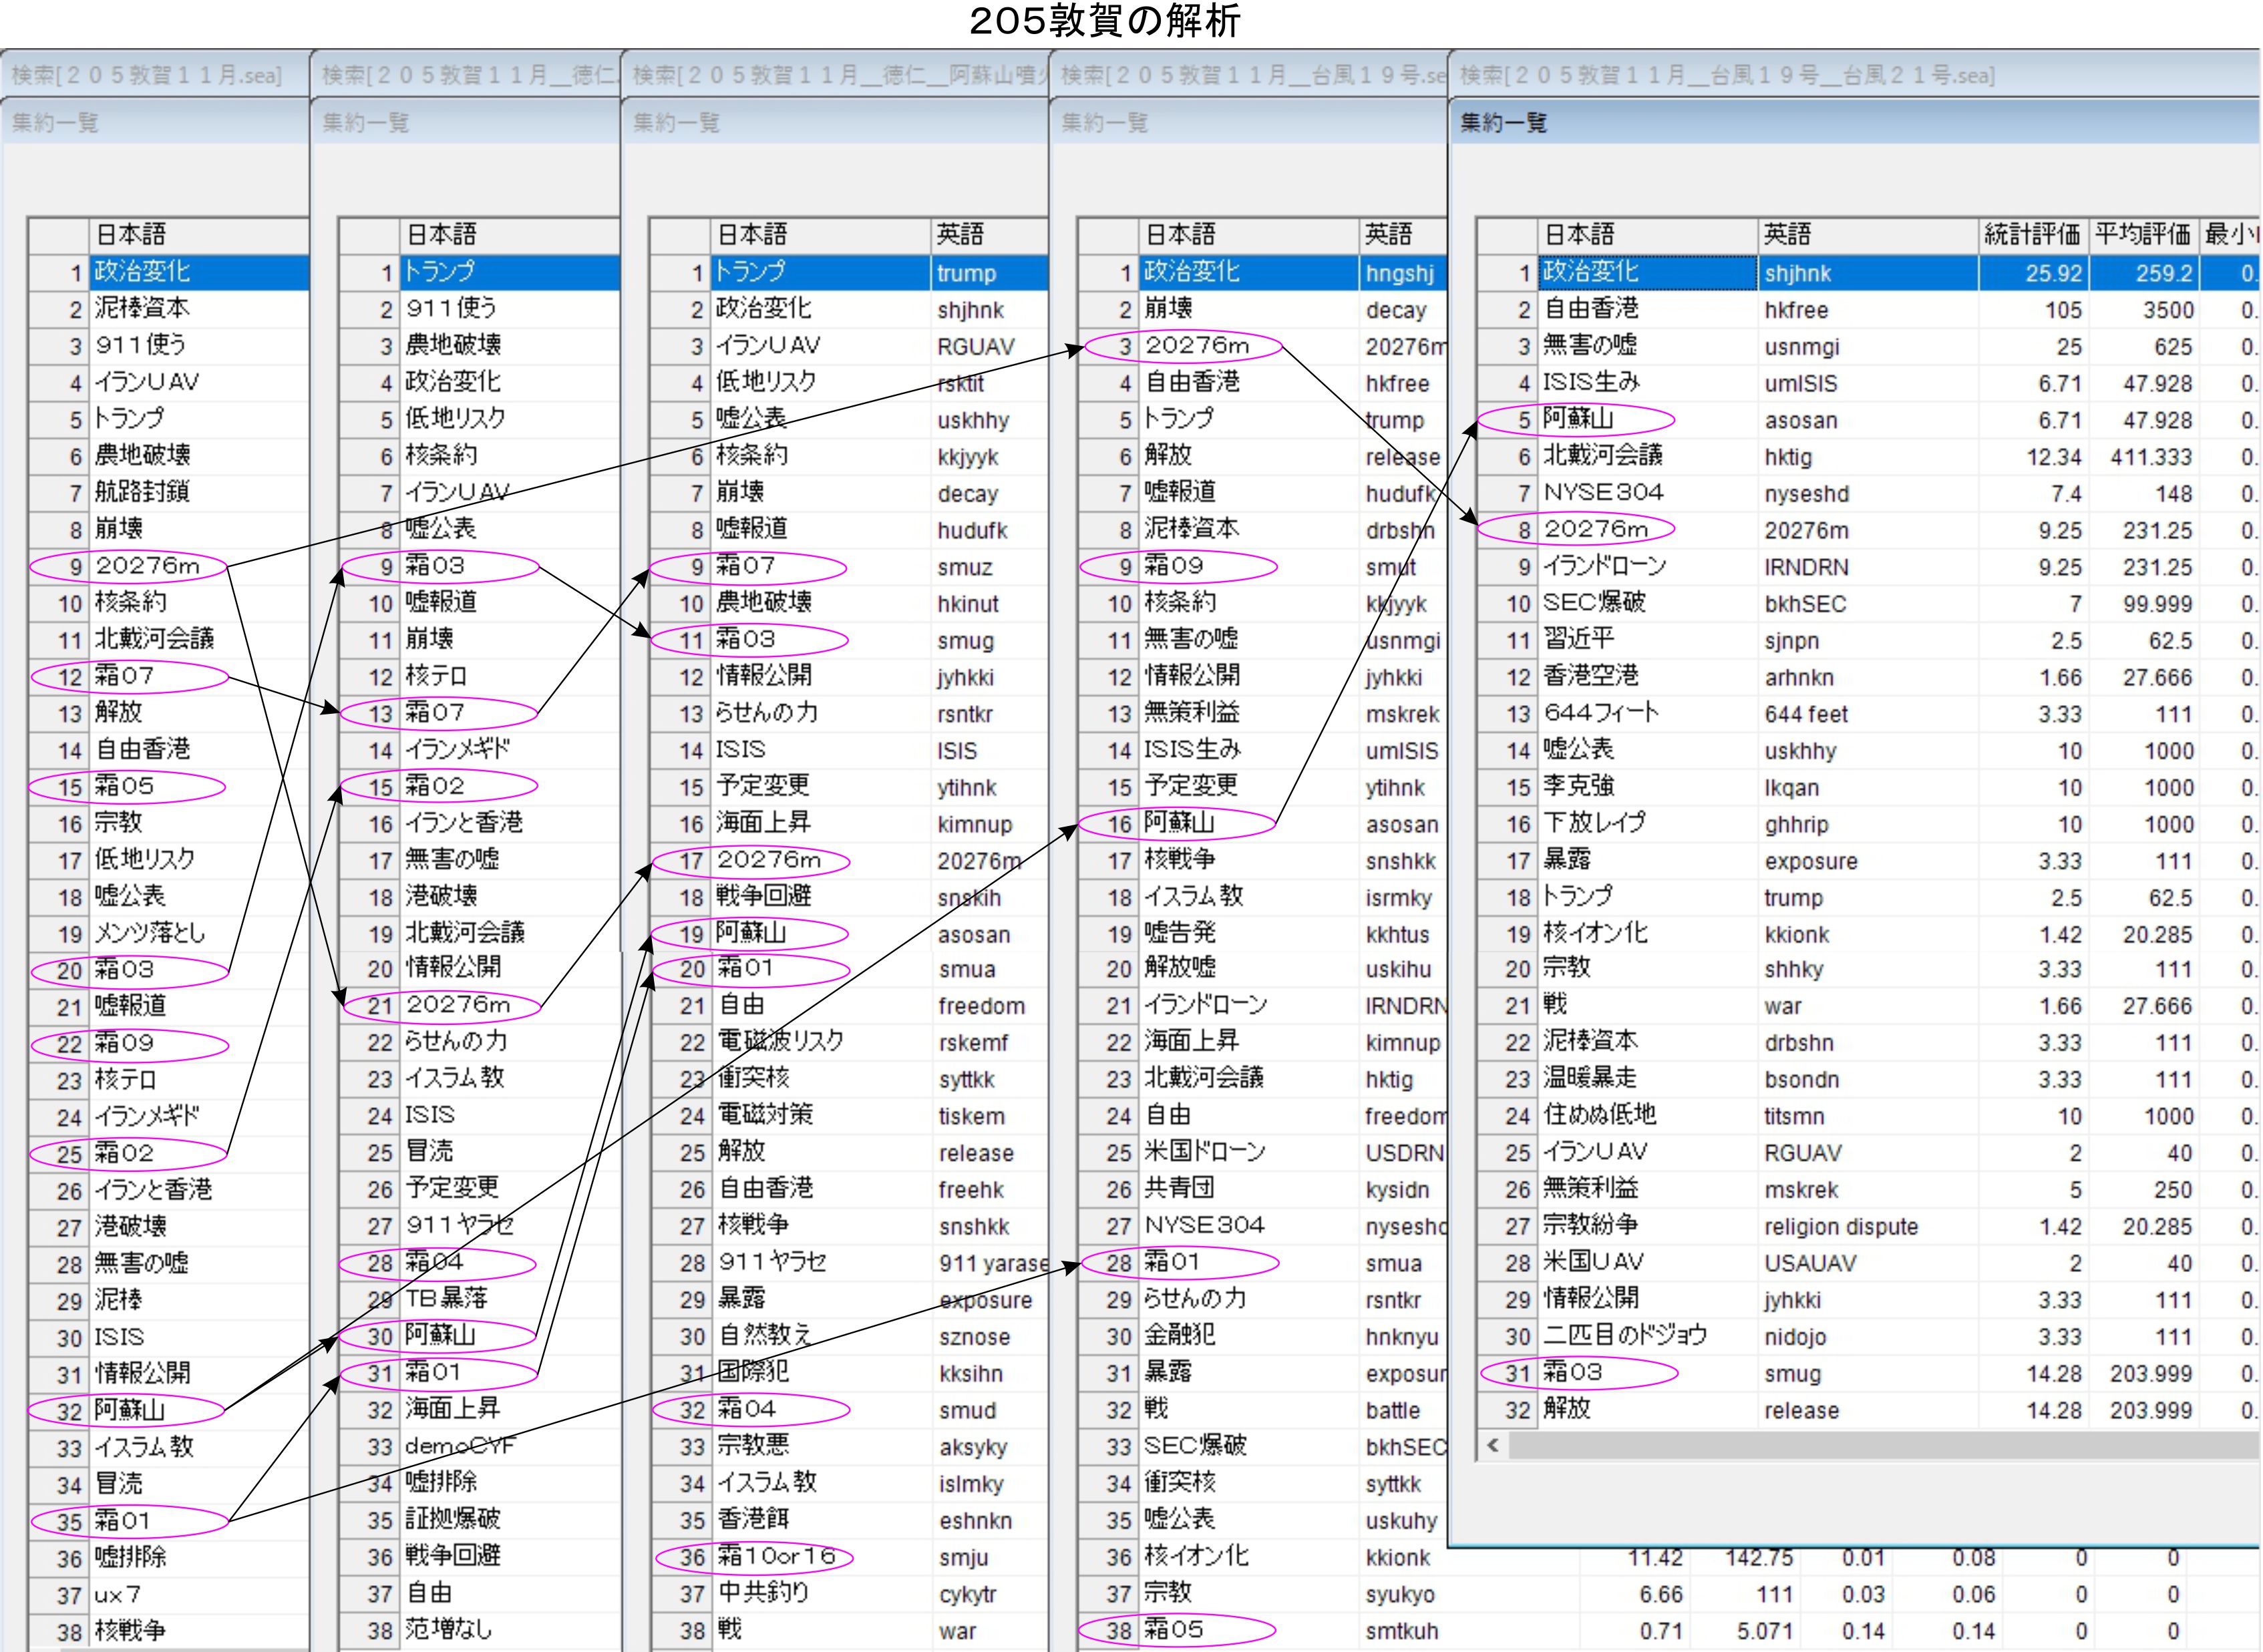Click the religion dispute cell

(x=1840, y=1227)
